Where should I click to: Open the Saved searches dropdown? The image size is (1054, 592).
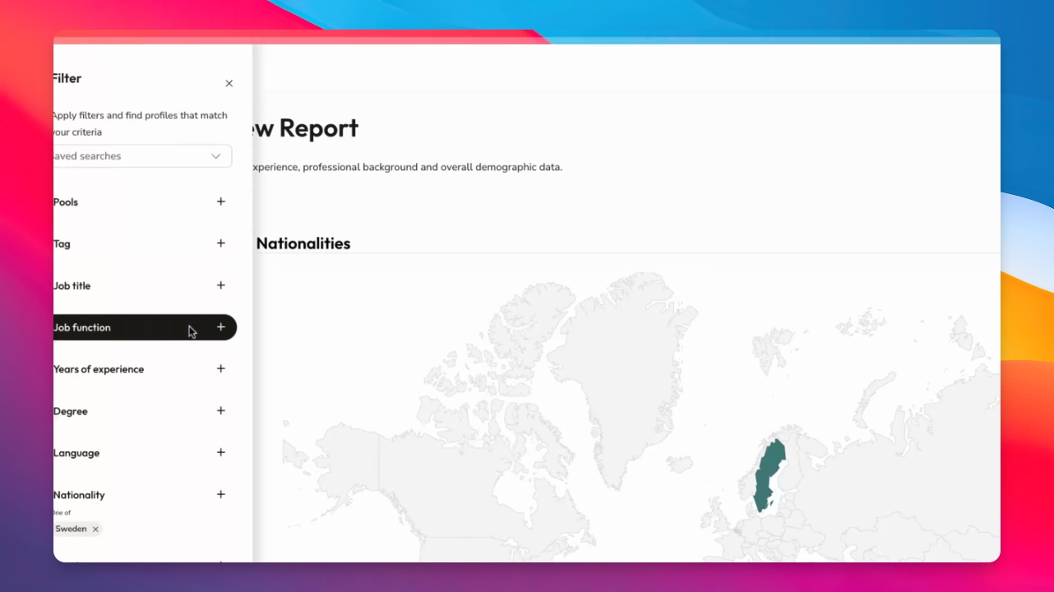click(x=142, y=156)
